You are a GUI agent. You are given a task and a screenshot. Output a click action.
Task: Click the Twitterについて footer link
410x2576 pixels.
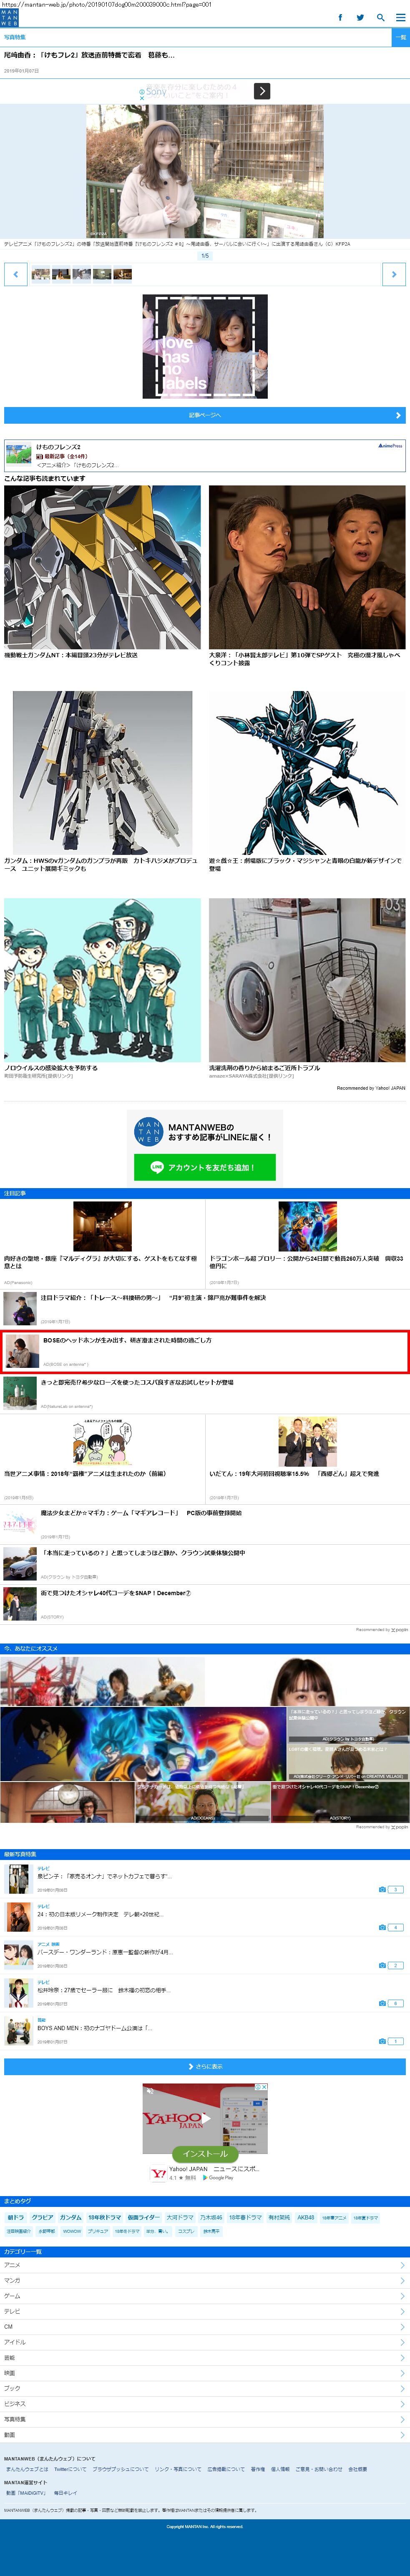coord(70,2469)
